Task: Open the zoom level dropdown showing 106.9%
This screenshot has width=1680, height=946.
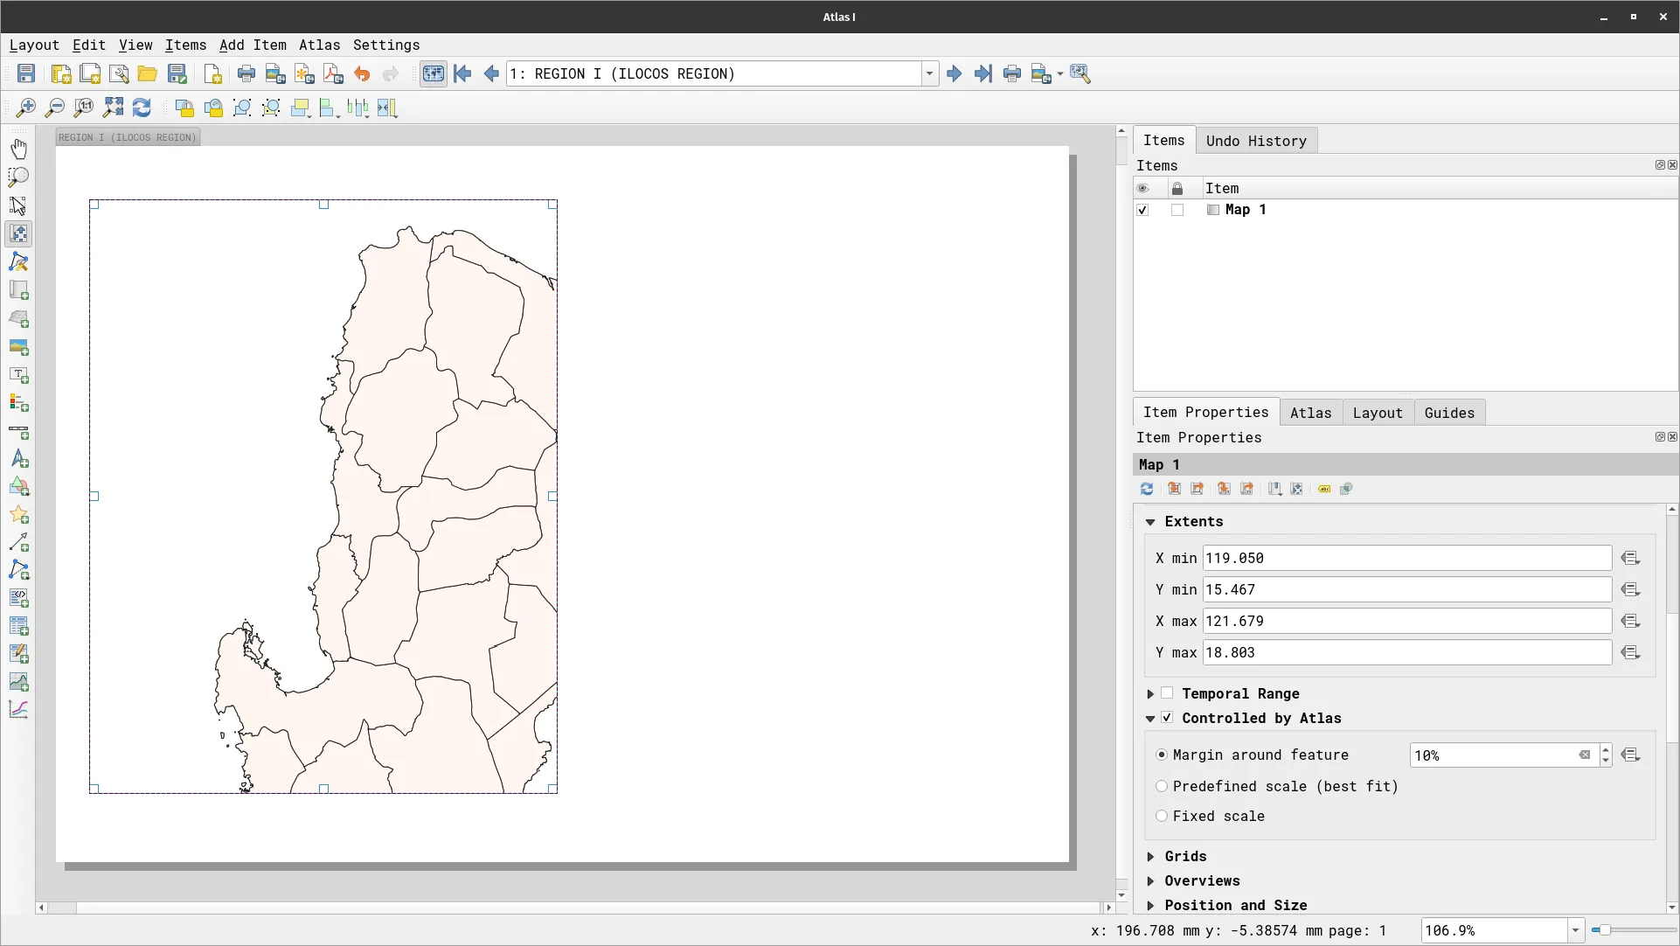Action: (x=1576, y=930)
